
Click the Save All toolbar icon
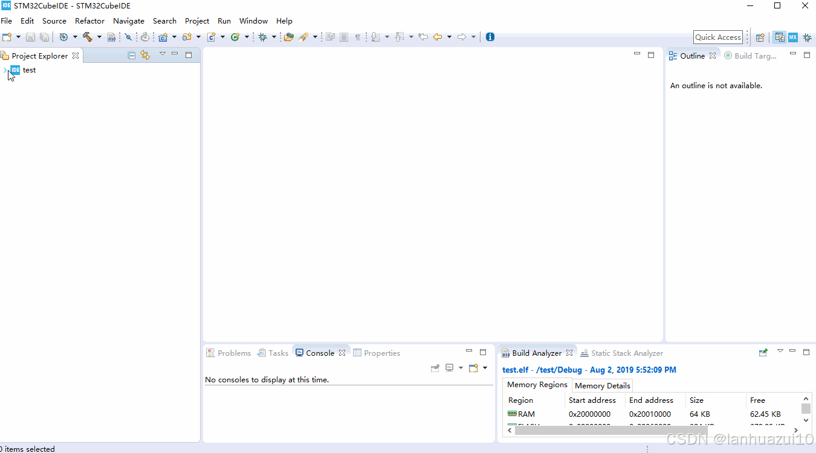tap(44, 37)
